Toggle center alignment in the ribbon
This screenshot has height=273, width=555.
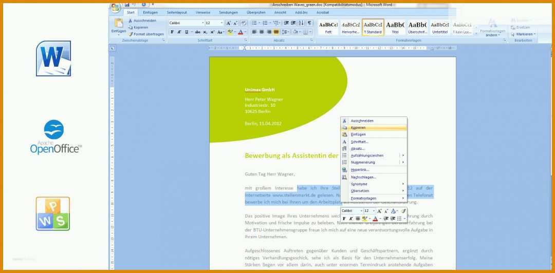tap(262, 32)
